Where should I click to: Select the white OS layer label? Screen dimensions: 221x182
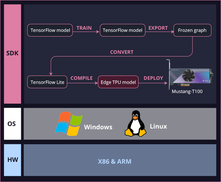click(12, 123)
